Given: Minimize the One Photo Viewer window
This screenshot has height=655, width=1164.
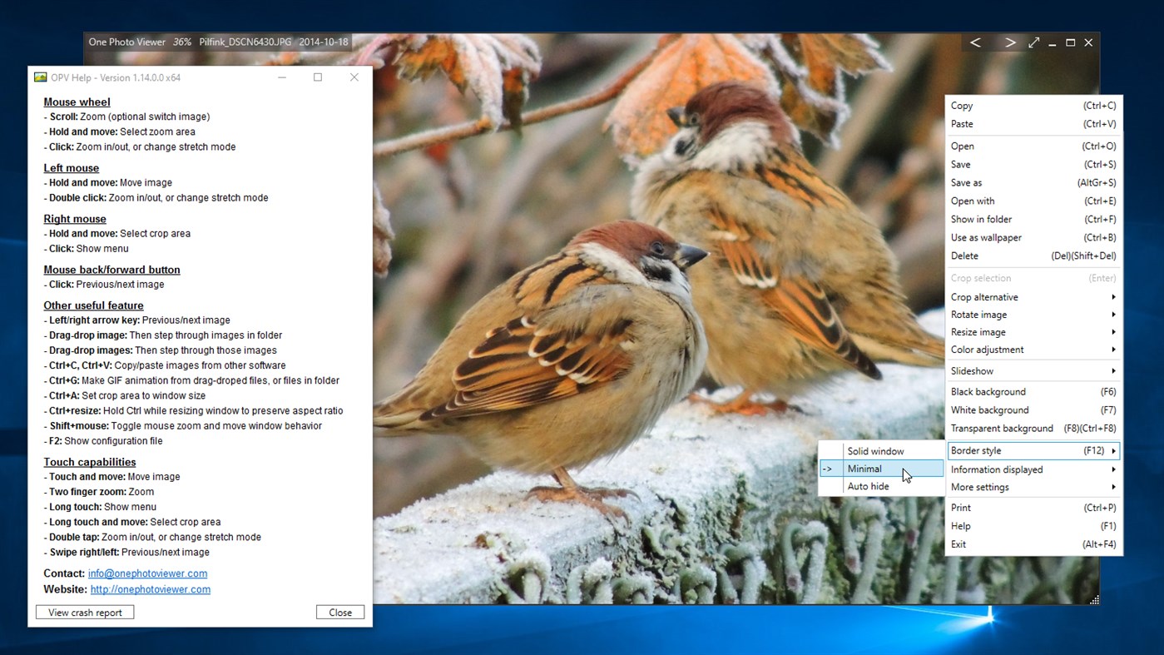Looking at the screenshot, I should pos(1053,42).
